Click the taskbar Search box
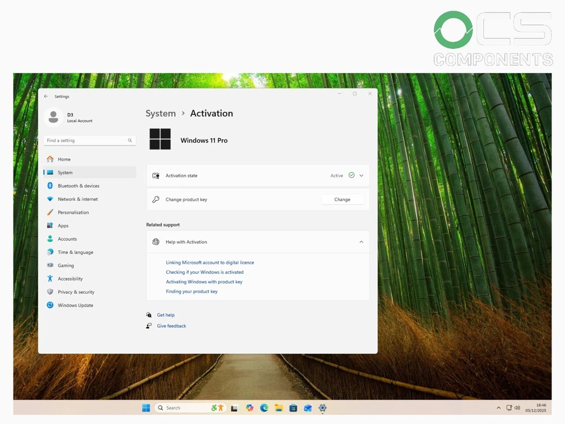This screenshot has height=424, width=565. [191, 408]
